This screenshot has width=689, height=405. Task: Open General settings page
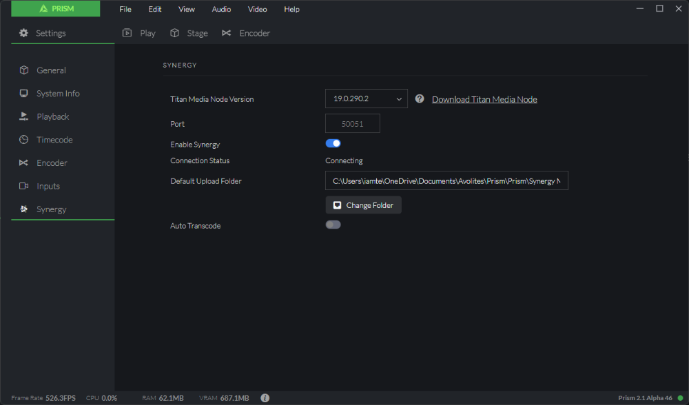(63, 70)
